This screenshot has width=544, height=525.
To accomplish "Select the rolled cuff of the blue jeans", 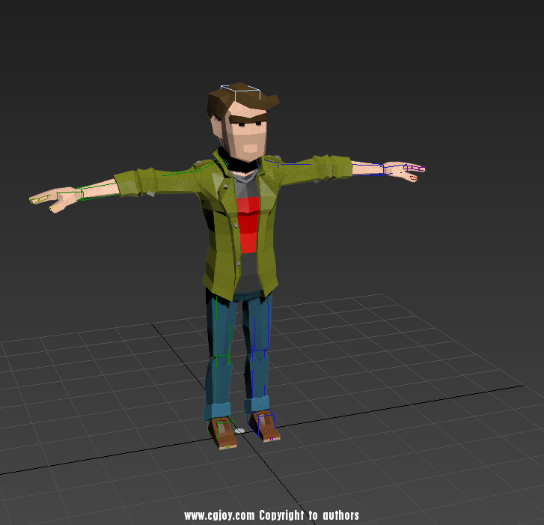I will click(x=218, y=410).
